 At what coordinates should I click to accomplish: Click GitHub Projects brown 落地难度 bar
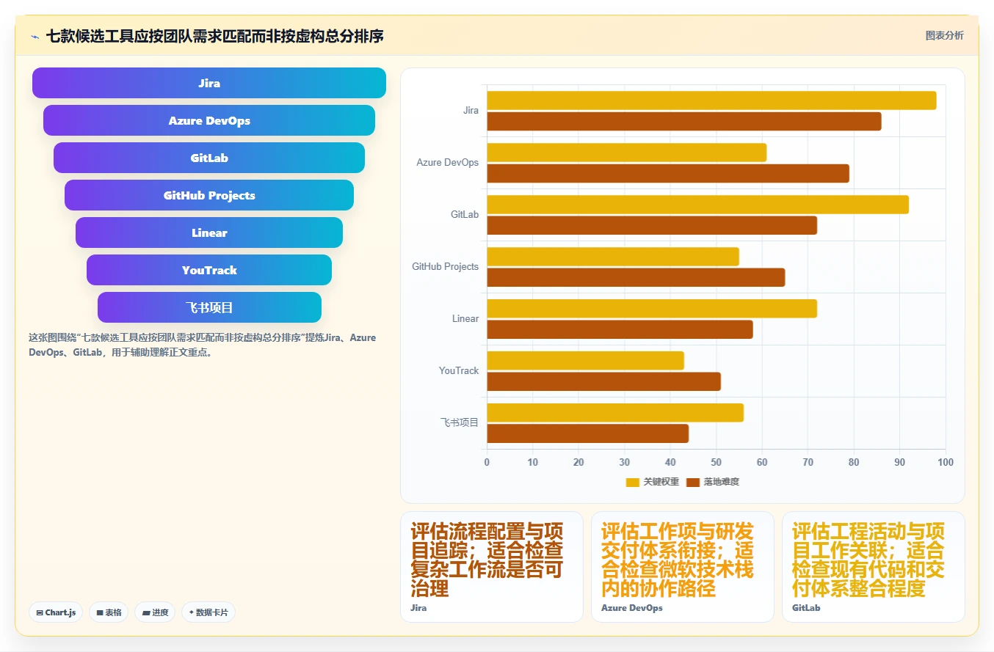click(x=636, y=278)
